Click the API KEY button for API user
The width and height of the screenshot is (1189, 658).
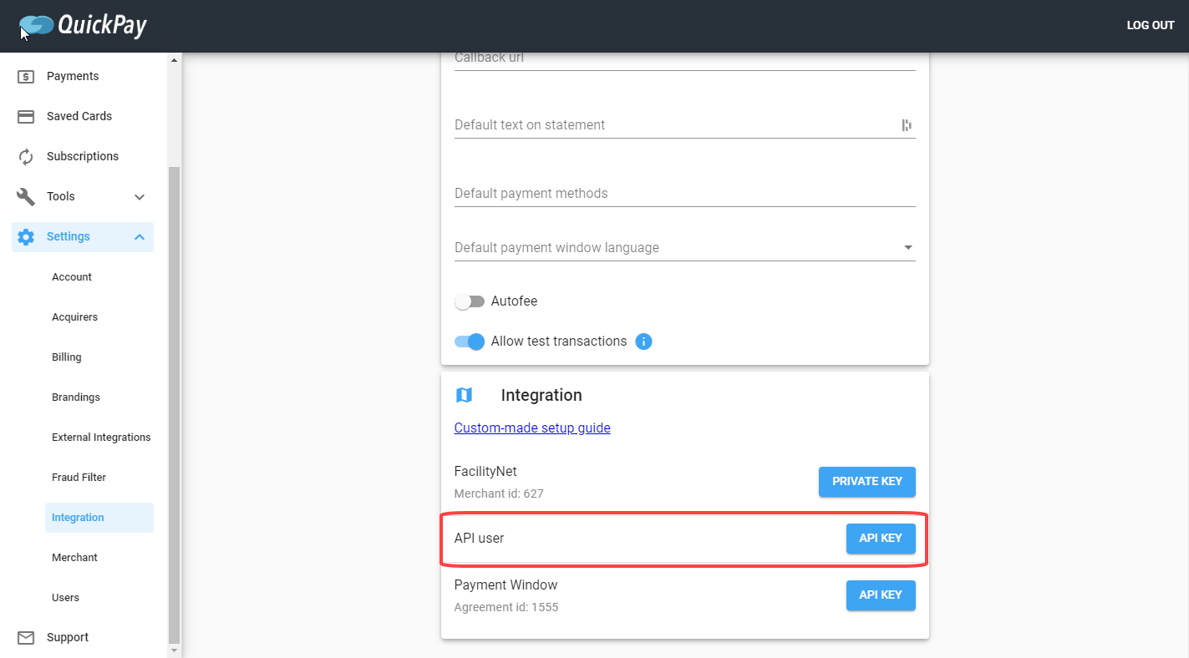881,539
